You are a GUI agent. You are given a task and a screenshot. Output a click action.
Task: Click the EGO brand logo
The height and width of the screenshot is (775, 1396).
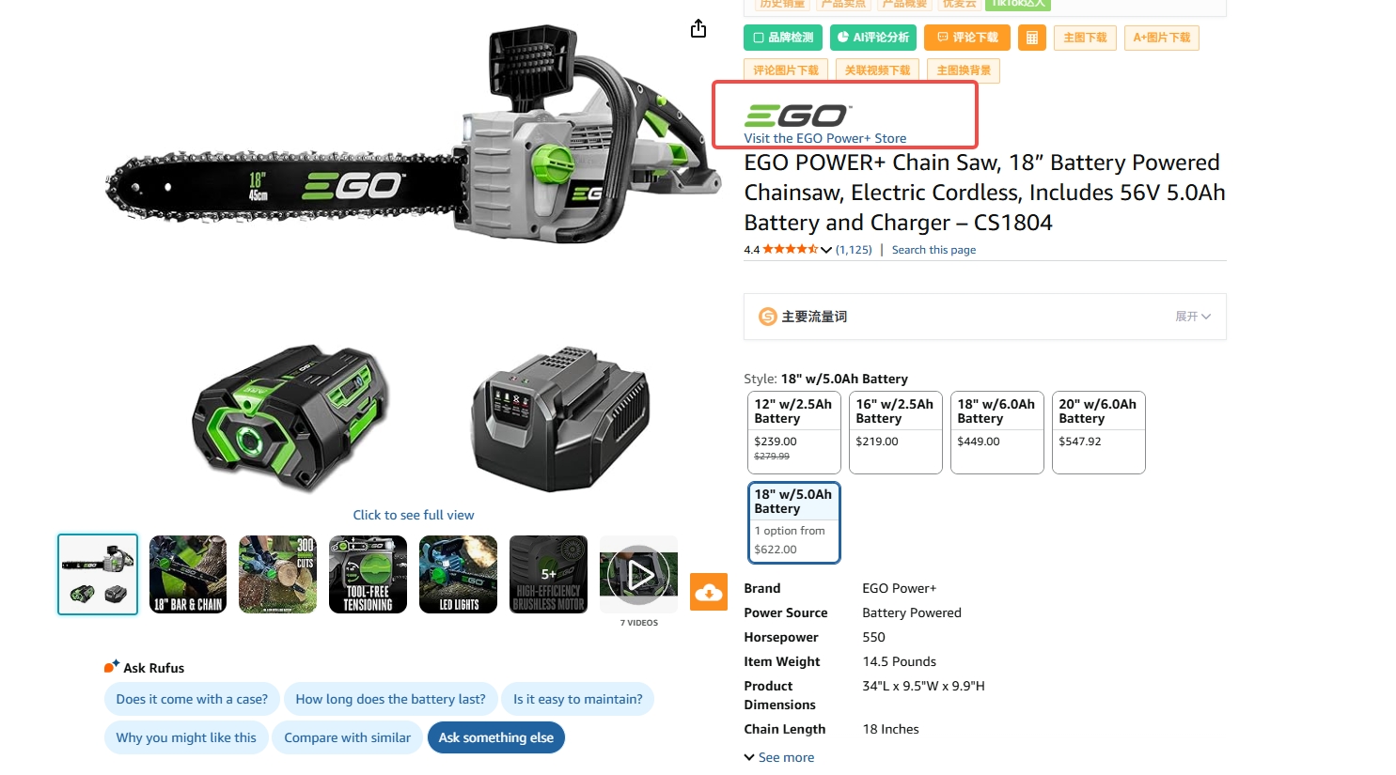pos(797,115)
